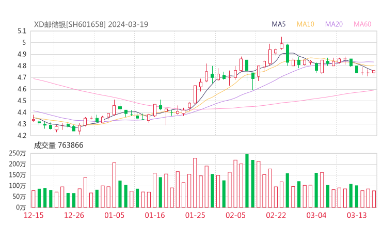Click the 01-05 date axis label

tap(114, 215)
